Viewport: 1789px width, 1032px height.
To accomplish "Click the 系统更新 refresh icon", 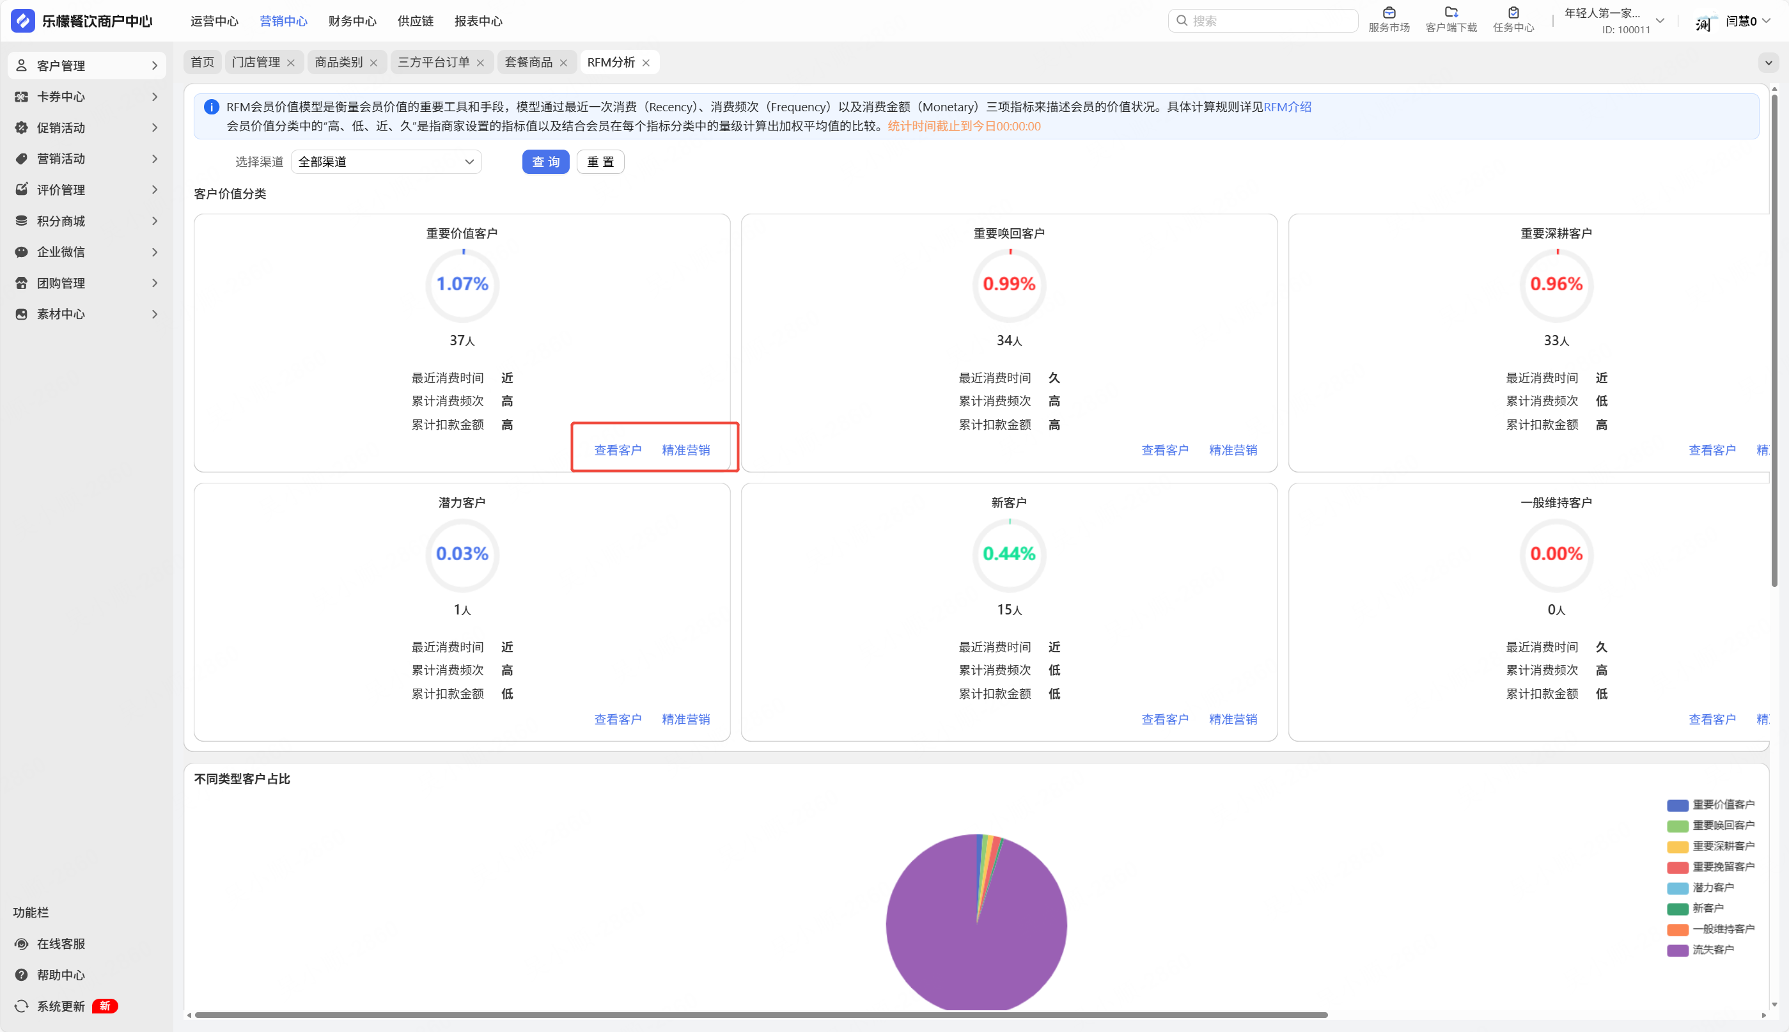I will click(x=21, y=1006).
